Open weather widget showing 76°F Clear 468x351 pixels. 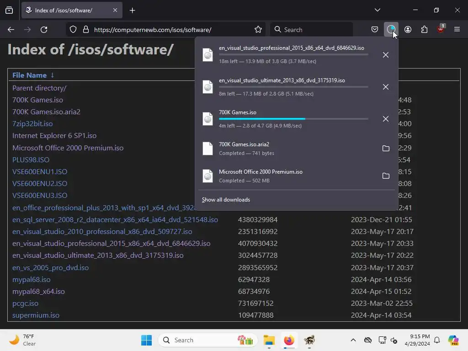(22, 340)
